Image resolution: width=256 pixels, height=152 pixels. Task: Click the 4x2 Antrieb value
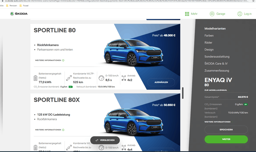130,80
